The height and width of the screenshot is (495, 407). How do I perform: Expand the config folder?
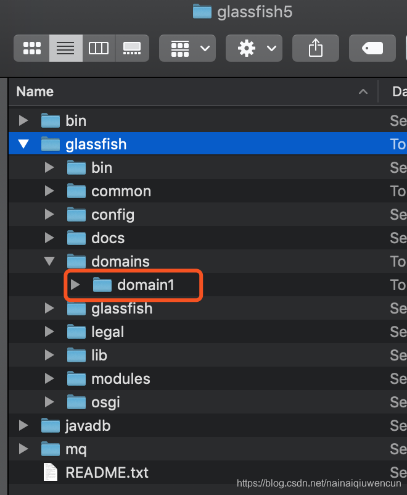coord(49,214)
